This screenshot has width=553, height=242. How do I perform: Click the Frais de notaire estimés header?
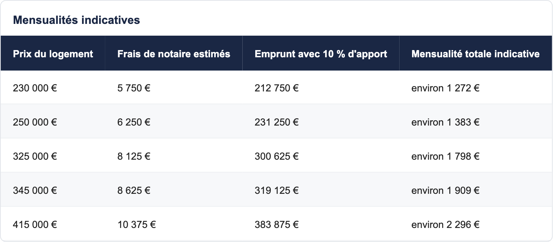[x=174, y=53]
